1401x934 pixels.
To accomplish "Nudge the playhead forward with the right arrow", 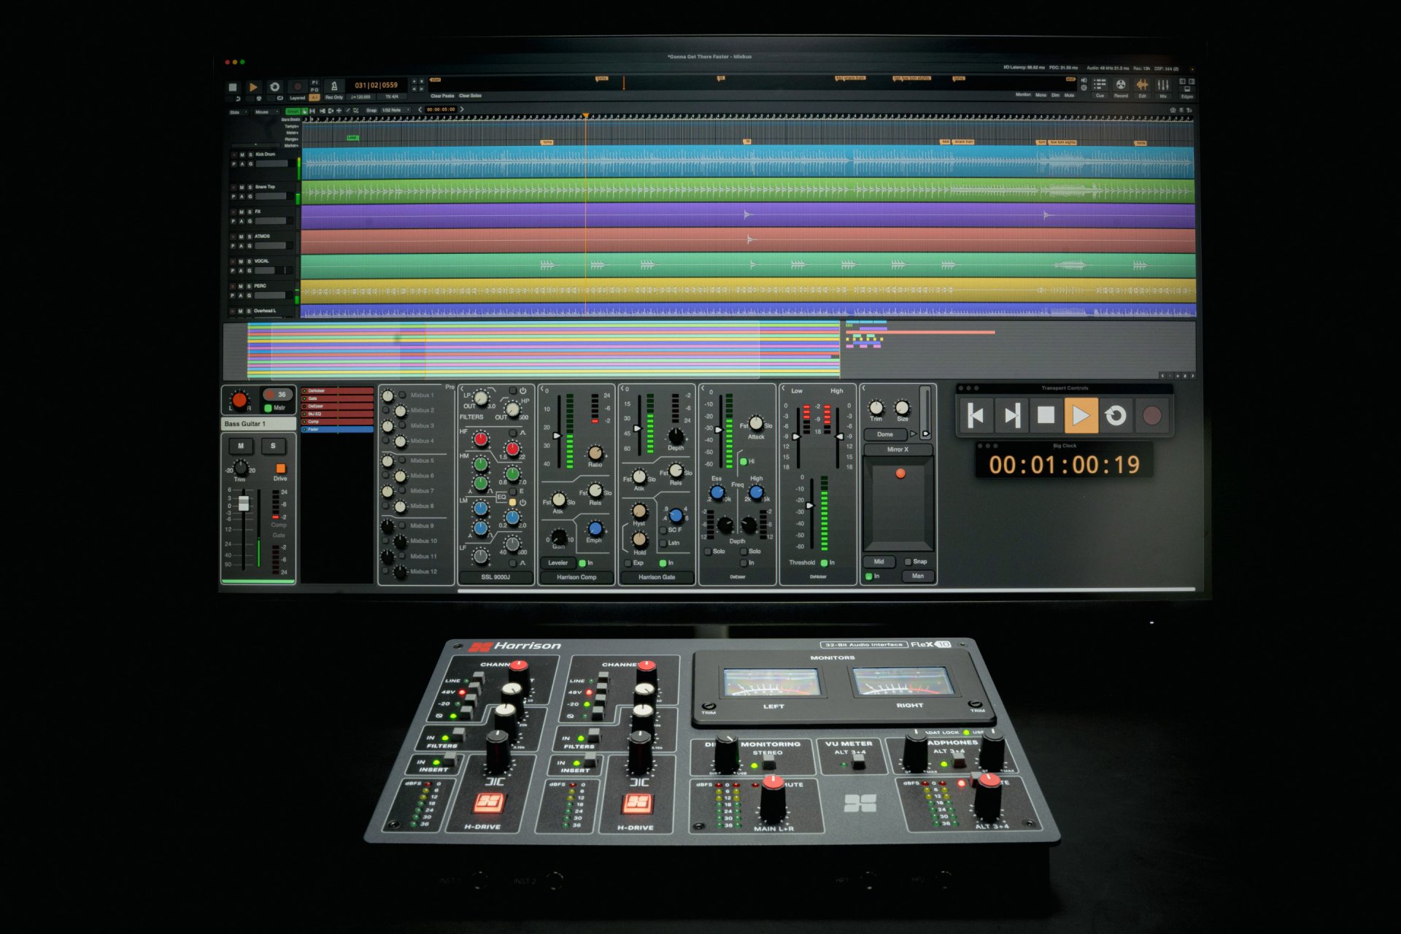I will [x=462, y=109].
